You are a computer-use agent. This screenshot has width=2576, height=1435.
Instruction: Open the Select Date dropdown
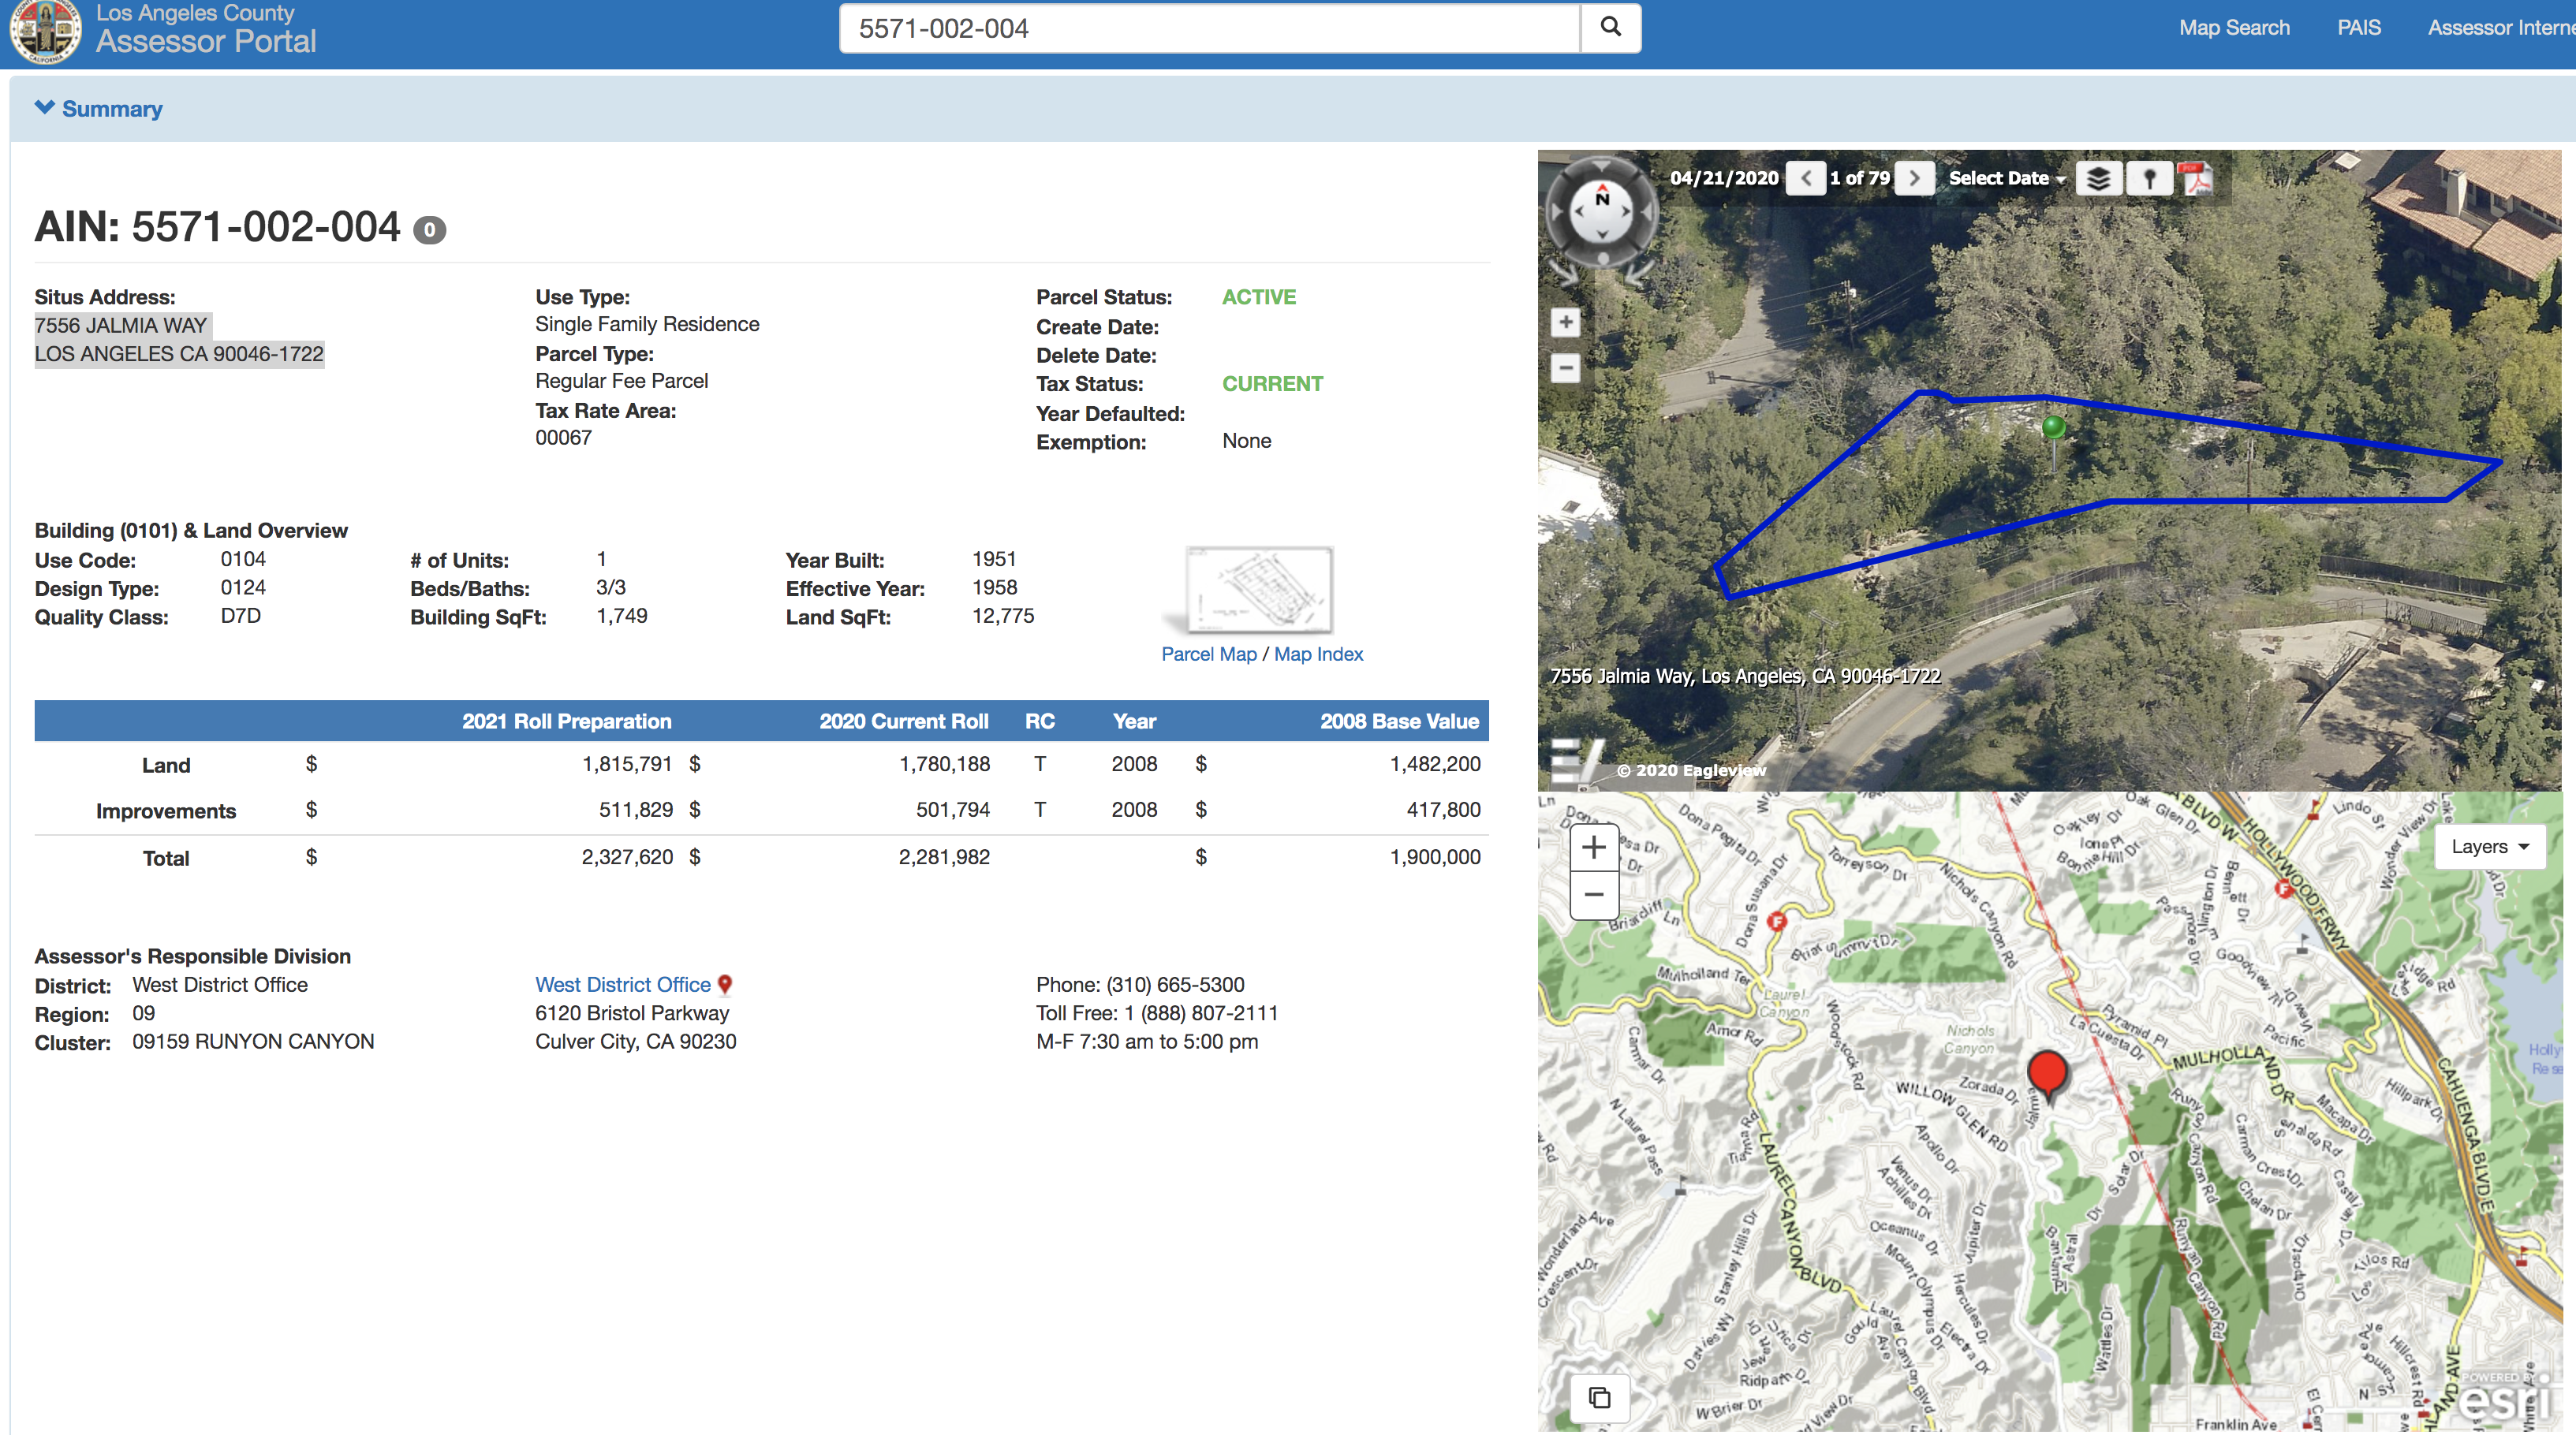click(x=2006, y=178)
